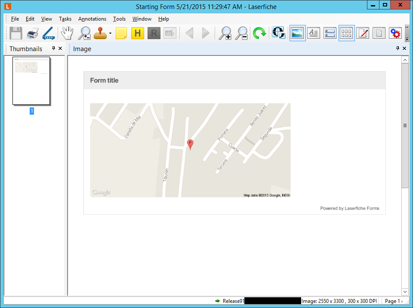Select the Pan hand tool
This screenshot has width=413, height=308.
click(x=67, y=33)
